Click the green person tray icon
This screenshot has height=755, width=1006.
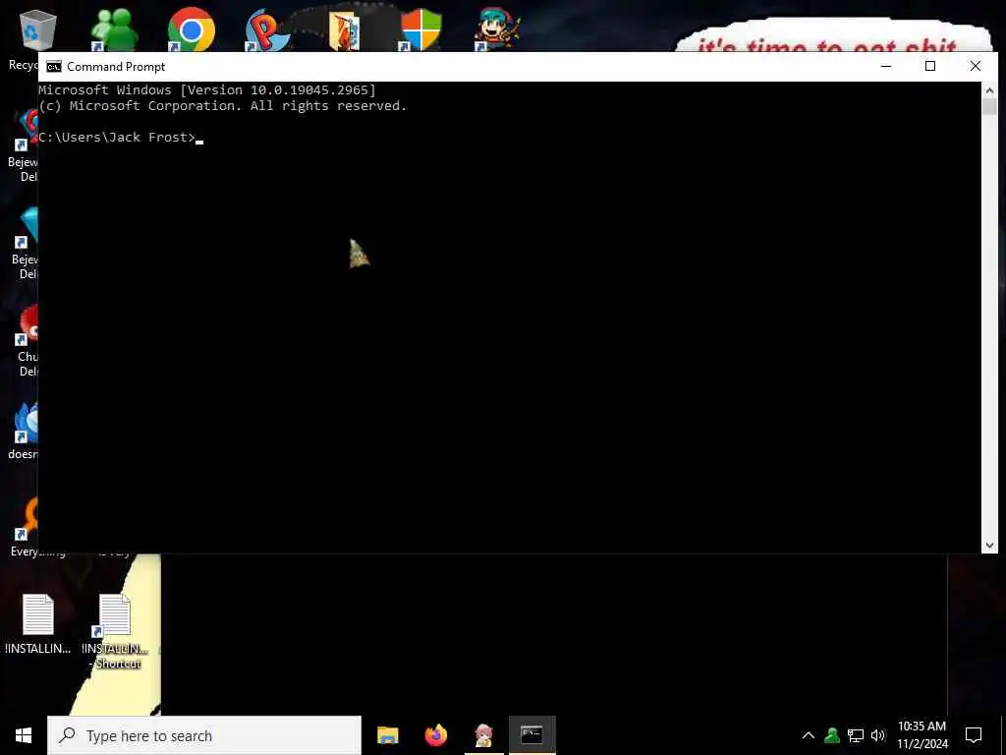click(832, 735)
